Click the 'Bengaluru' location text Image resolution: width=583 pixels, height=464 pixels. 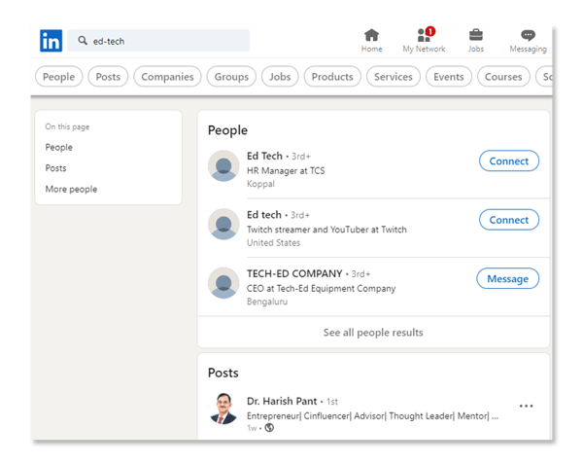(x=267, y=302)
